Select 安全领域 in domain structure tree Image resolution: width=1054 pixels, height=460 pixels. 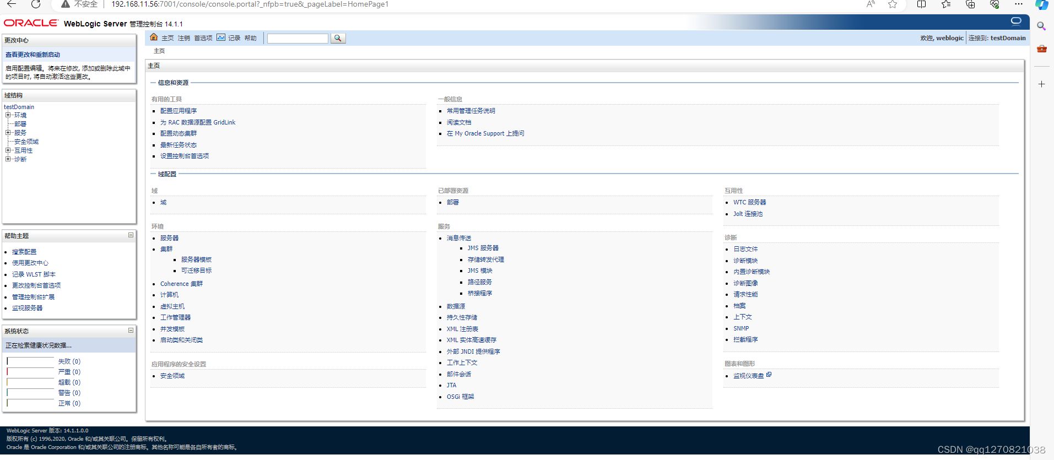[x=26, y=142]
